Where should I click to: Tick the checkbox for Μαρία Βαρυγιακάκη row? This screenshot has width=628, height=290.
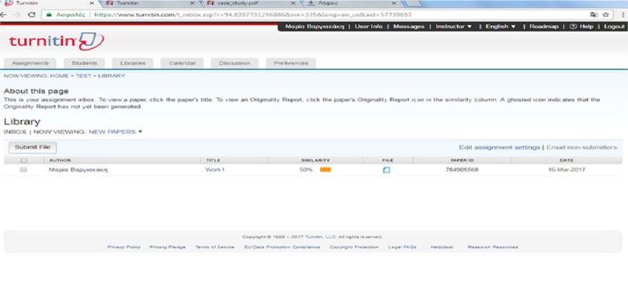coord(24,170)
